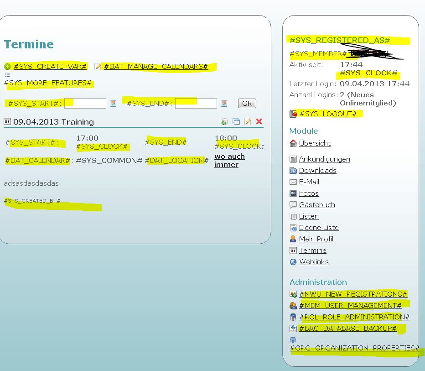
Task: Click into the #SYS_START# date input field
Action: [x=85, y=104]
